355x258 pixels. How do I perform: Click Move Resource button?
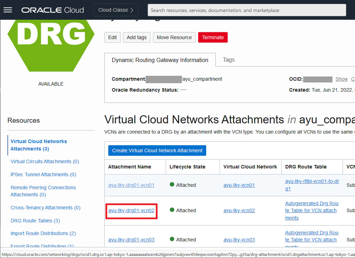[174, 37]
